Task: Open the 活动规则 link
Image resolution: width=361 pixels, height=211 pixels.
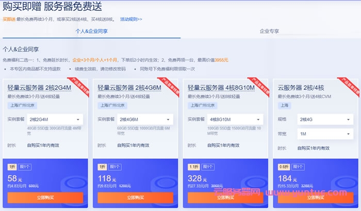Action: (x=131, y=19)
